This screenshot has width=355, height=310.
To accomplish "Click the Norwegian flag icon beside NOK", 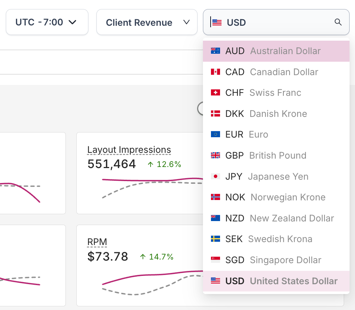I will (215, 197).
